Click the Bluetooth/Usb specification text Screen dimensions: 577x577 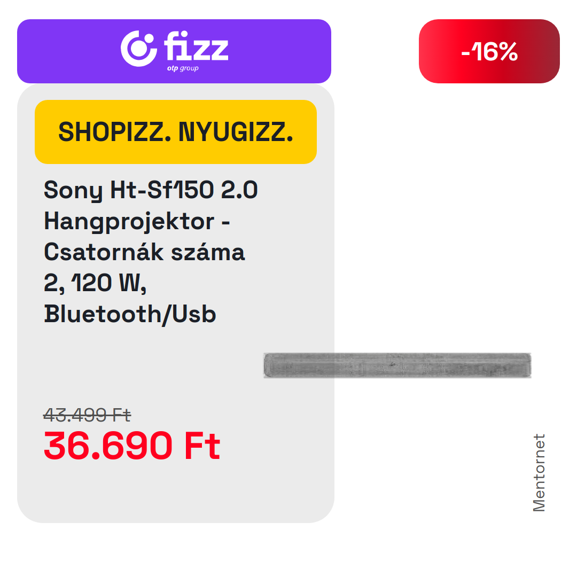130,315
